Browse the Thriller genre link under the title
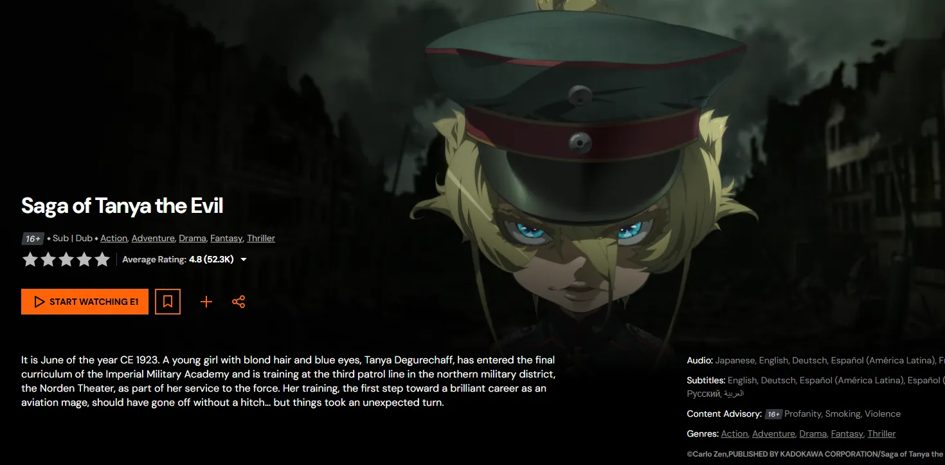Image resolution: width=945 pixels, height=465 pixels. coord(261,238)
